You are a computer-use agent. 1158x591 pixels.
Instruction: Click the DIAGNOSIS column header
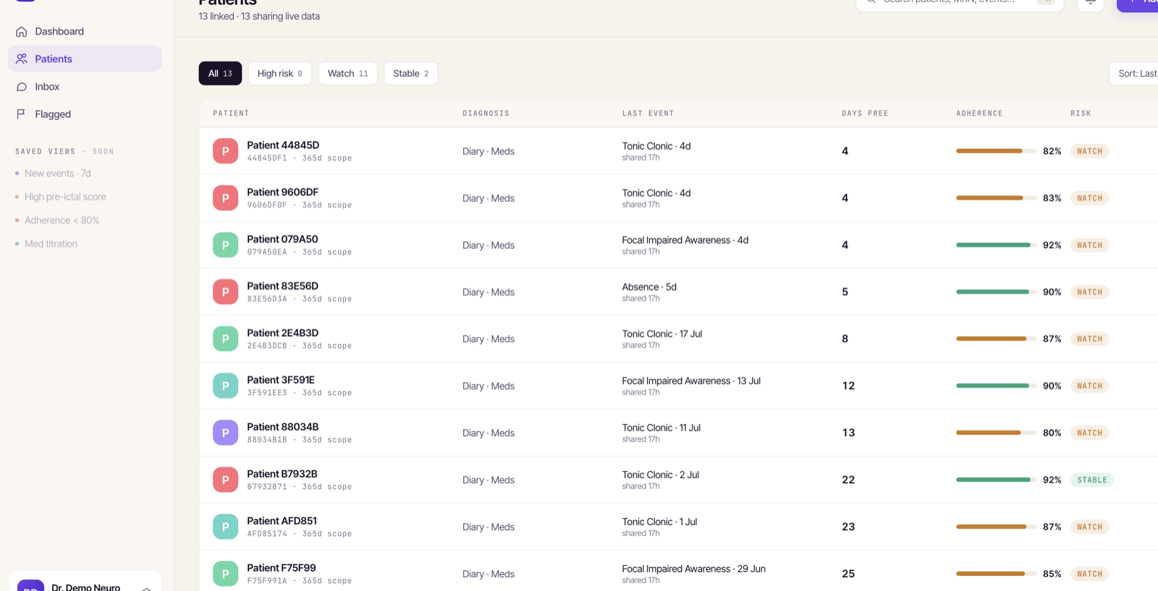click(486, 114)
